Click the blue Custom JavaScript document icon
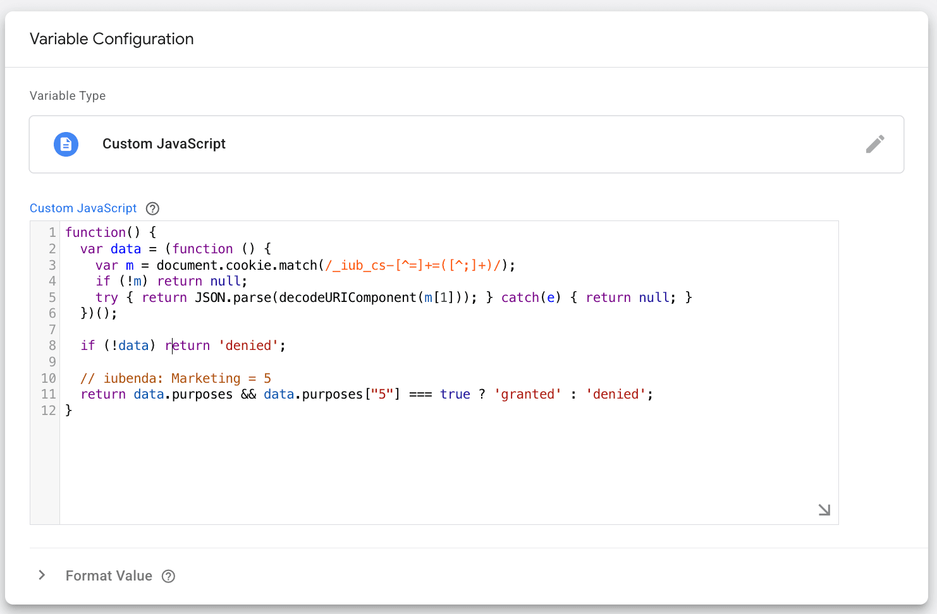The image size is (937, 614). point(66,144)
